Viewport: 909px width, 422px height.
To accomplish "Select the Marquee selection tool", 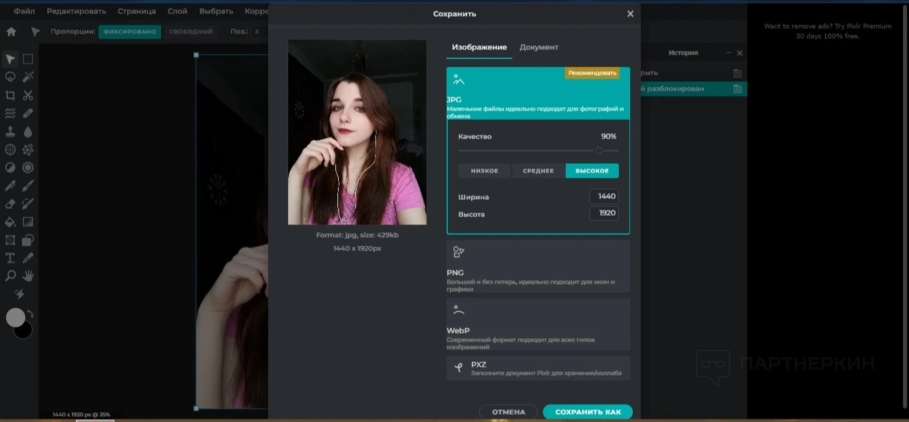I will click(28, 59).
